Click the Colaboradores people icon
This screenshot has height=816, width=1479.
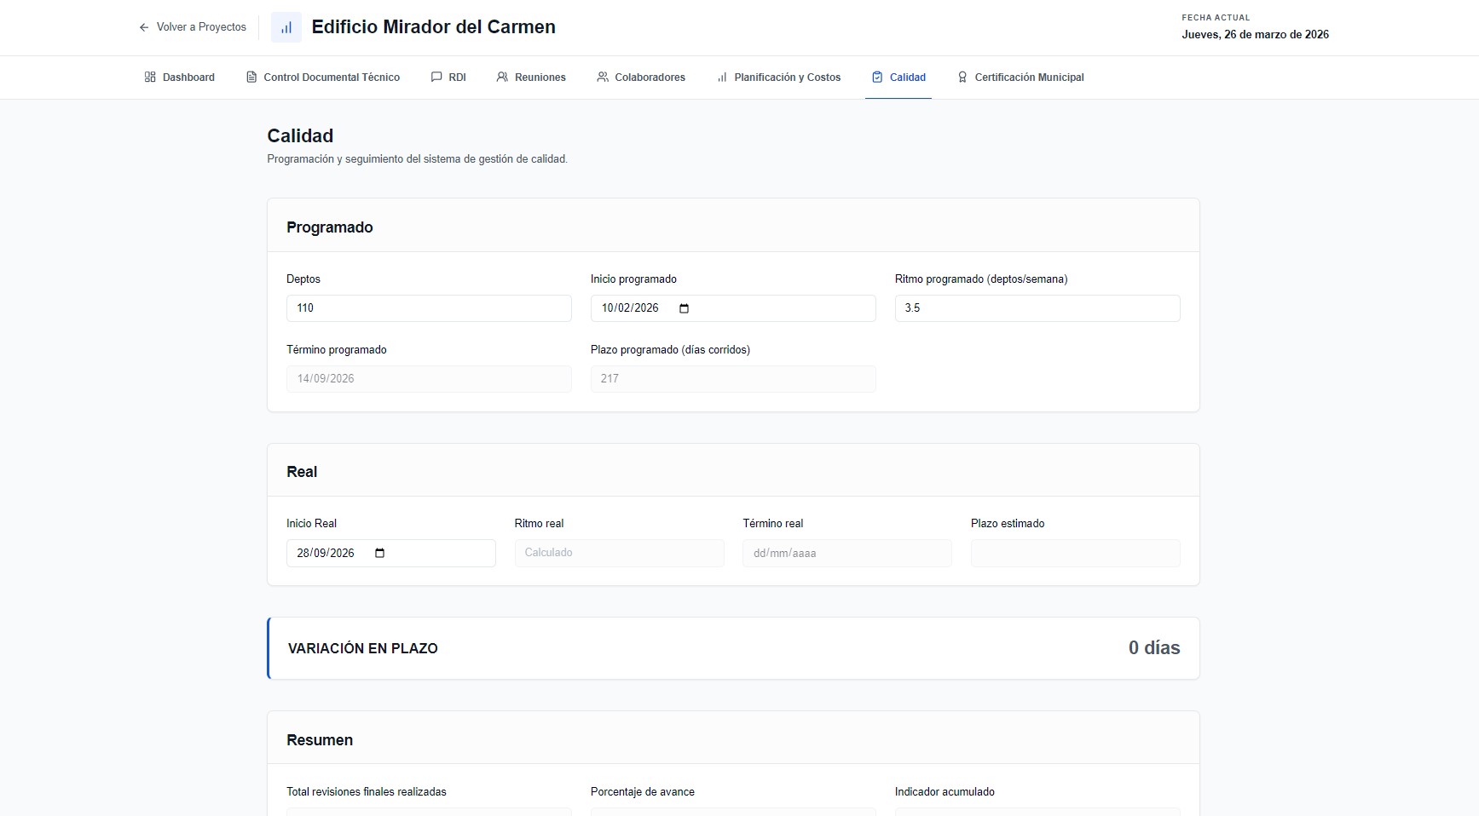[603, 77]
